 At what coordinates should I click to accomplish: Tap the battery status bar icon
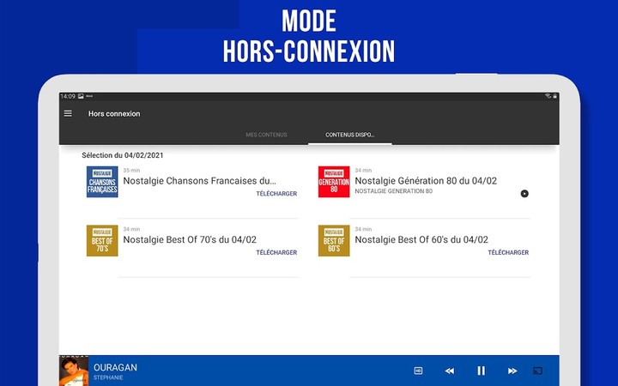click(x=555, y=96)
